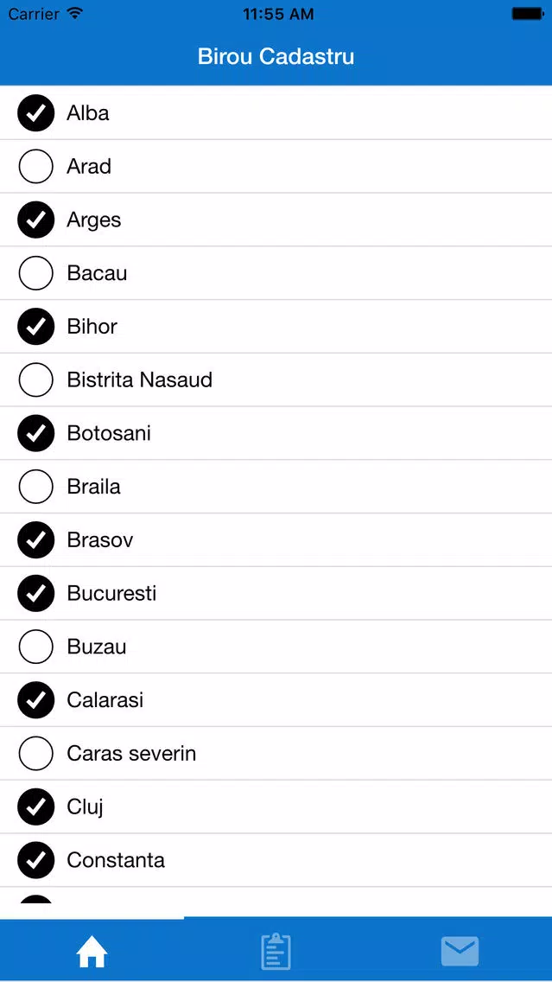Select the Caras severin checkbox
This screenshot has width=552, height=982.
click(x=35, y=753)
